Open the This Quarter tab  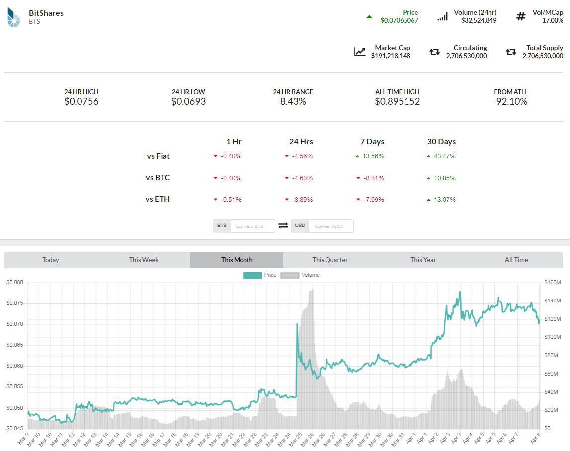click(329, 260)
